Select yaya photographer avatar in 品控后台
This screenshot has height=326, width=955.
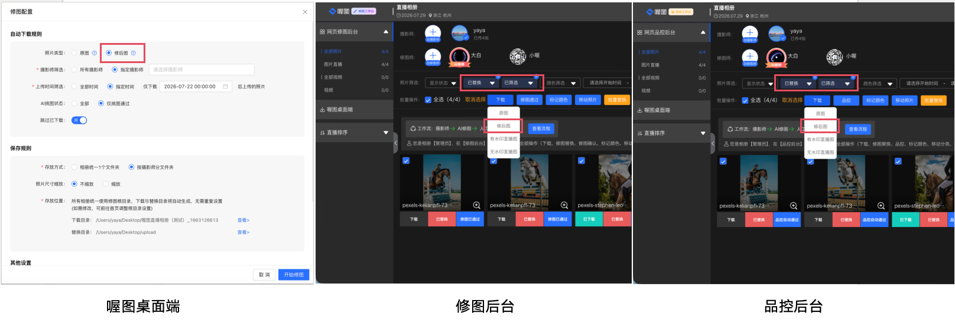click(x=777, y=34)
